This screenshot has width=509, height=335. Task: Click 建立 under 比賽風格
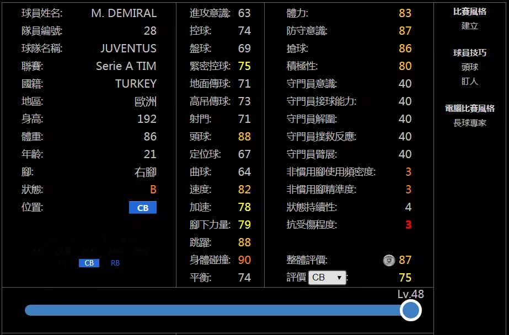tap(469, 26)
